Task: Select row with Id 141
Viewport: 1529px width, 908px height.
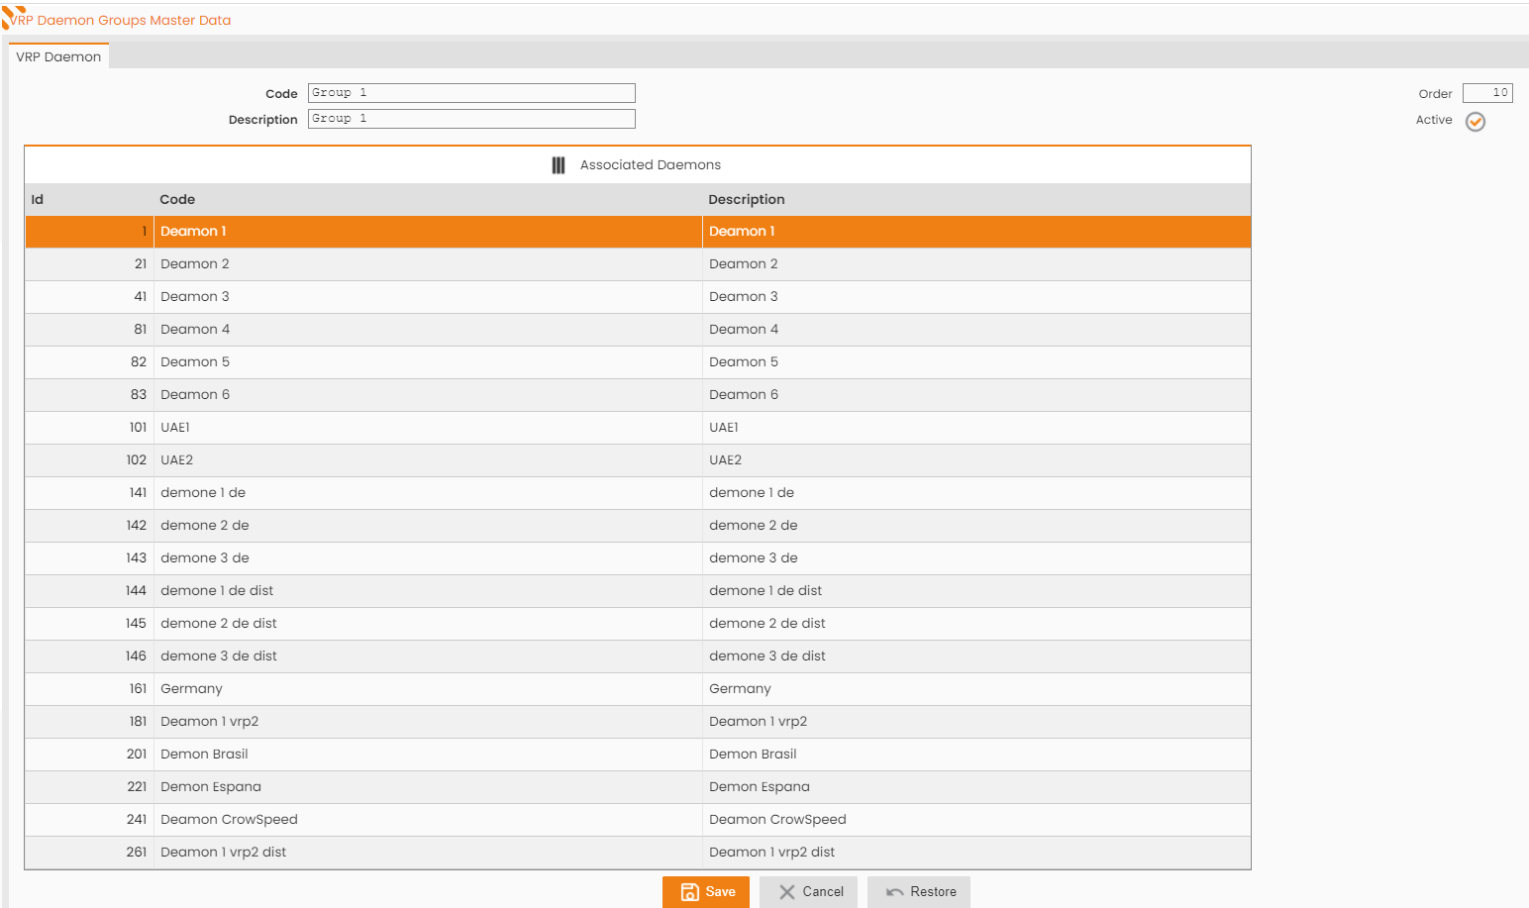Action: (638, 493)
